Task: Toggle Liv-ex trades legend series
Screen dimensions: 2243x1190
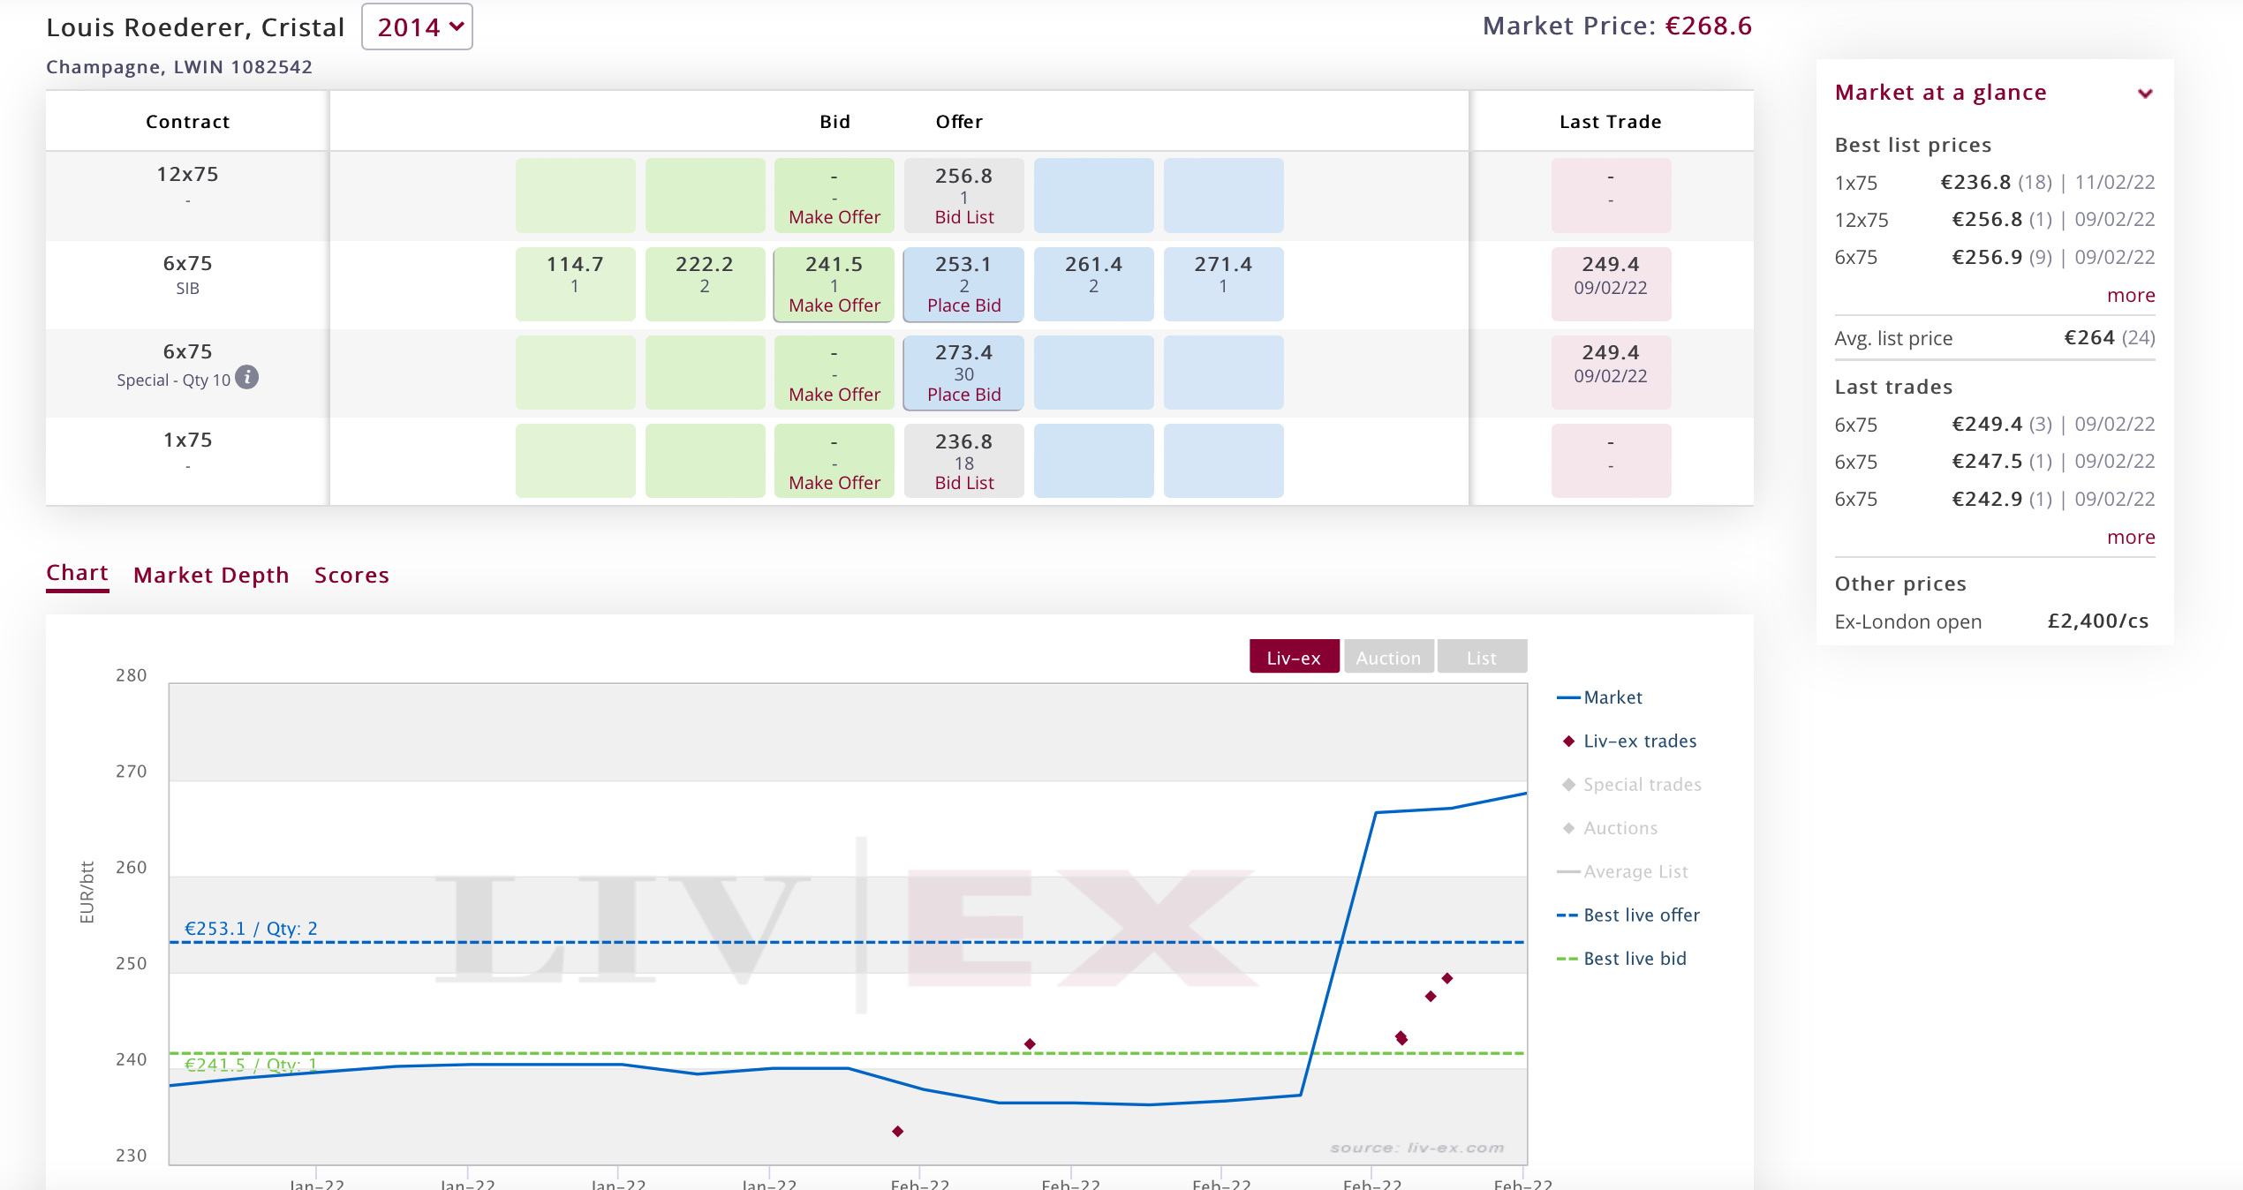Action: (x=1629, y=742)
